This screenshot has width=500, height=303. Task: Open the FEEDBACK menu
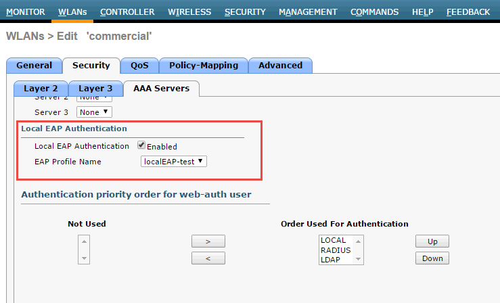pos(468,12)
